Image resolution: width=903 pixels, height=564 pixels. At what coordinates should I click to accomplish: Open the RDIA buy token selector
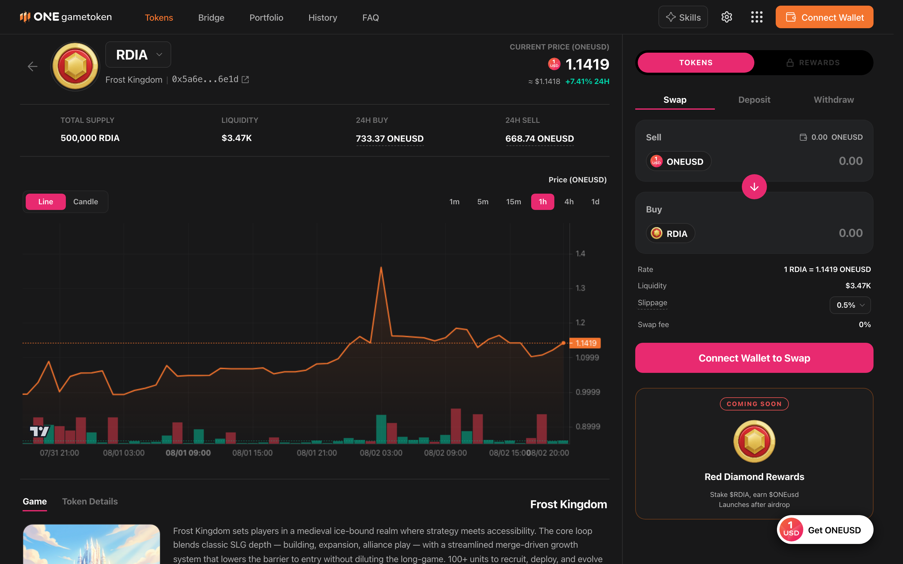pos(670,233)
